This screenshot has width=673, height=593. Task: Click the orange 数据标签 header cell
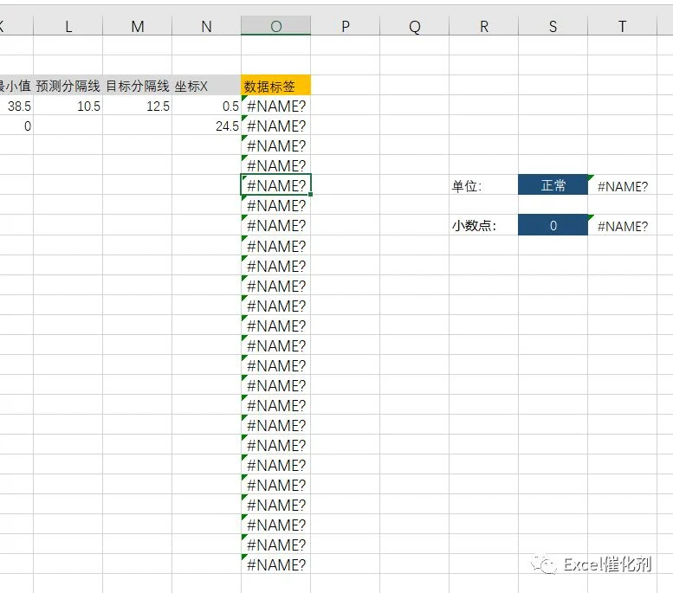276,85
